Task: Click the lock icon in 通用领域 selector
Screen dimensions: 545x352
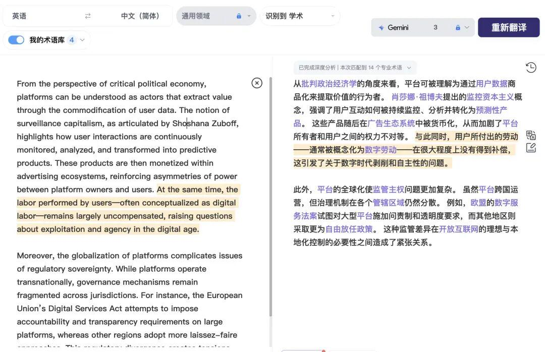Action: (239, 16)
